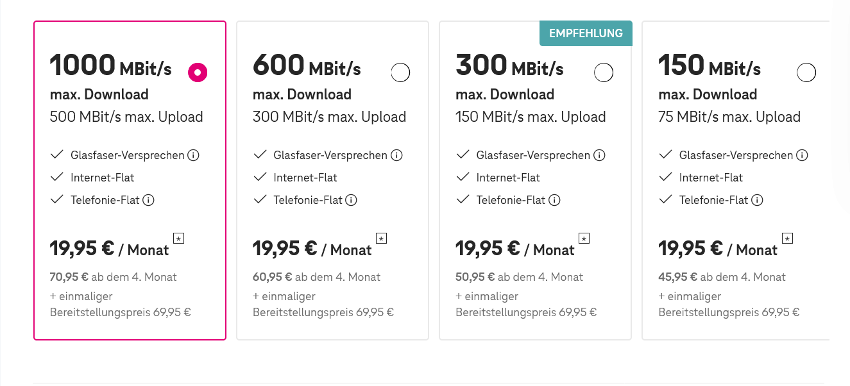Viewport: 850px width, 386px height.
Task: Click footnote asterisk next to 150 MBit/s price
Action: (x=787, y=239)
